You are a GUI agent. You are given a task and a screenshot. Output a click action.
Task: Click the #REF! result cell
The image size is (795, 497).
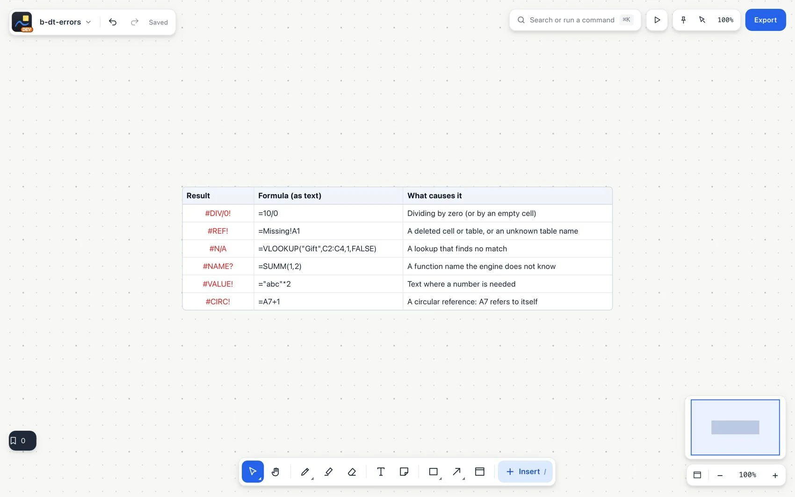tap(218, 231)
